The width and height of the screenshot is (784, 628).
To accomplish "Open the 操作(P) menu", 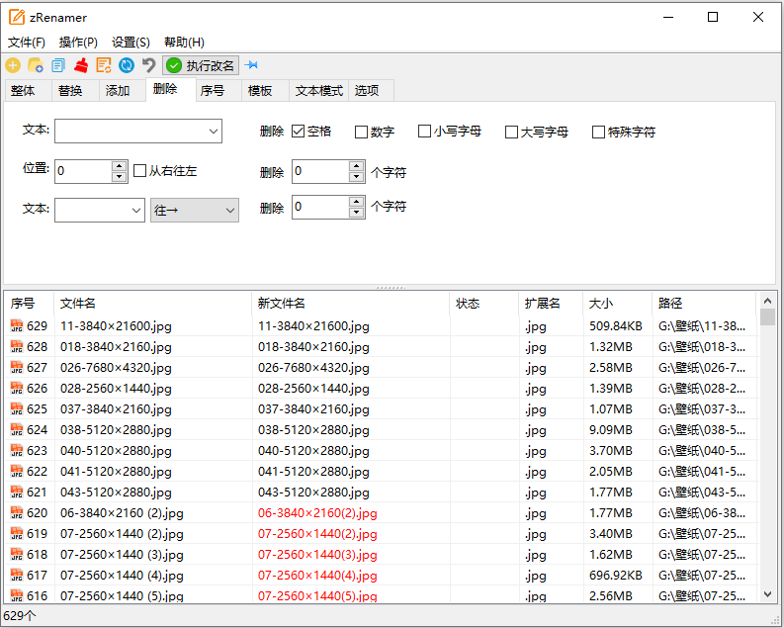I will coord(78,43).
